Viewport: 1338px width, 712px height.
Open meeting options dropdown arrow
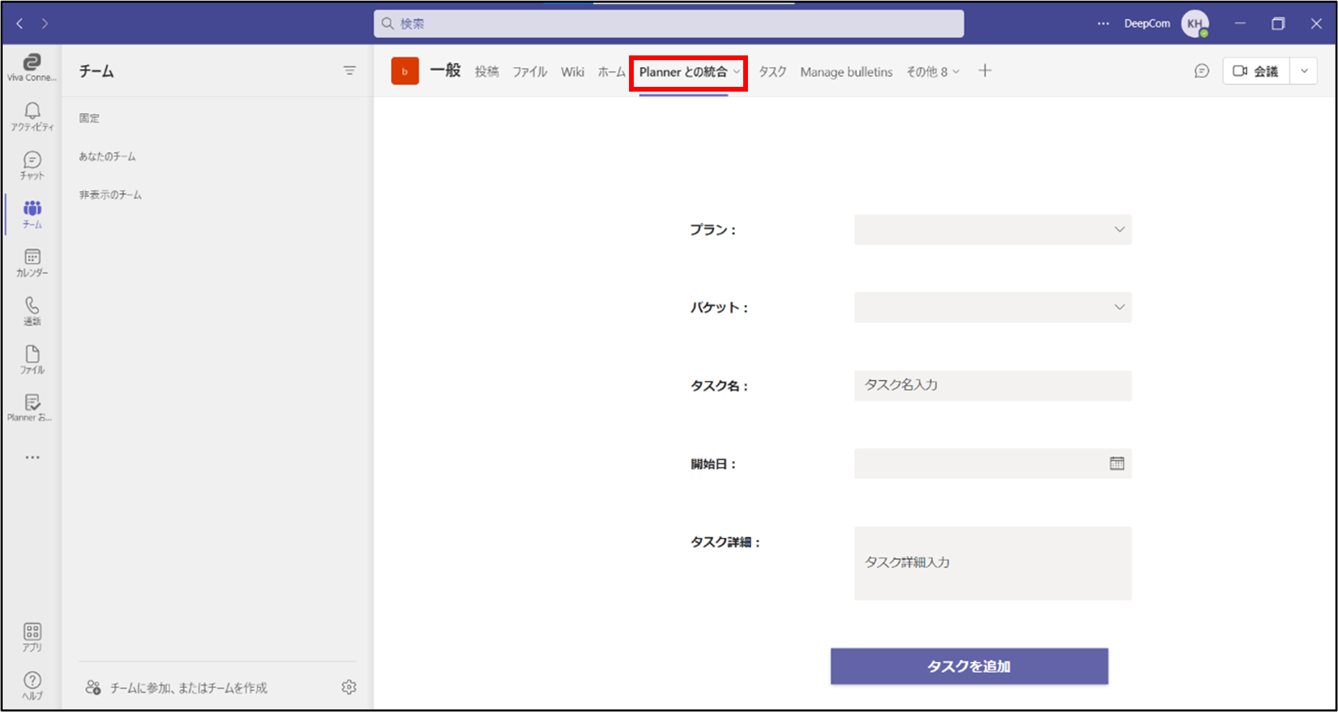coord(1304,71)
